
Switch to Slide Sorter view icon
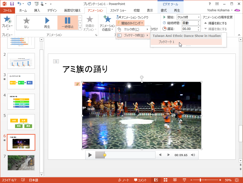tap(166, 180)
